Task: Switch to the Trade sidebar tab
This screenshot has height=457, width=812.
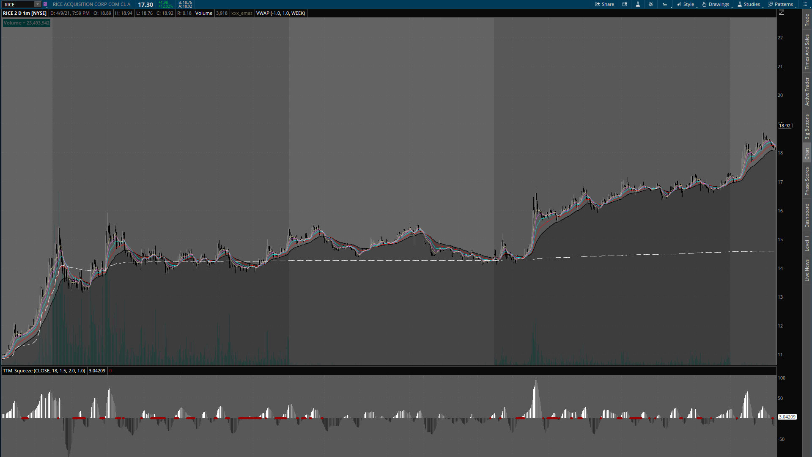Action: click(x=807, y=19)
